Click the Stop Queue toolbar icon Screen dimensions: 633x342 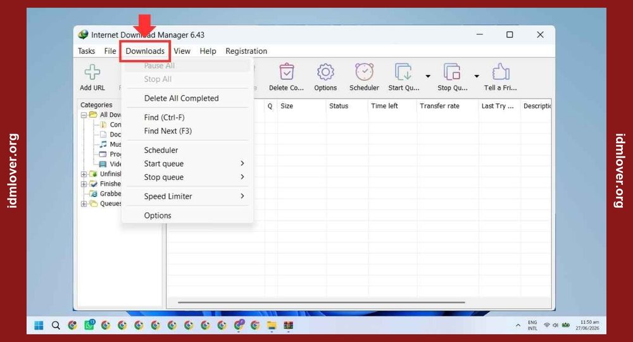(452, 72)
